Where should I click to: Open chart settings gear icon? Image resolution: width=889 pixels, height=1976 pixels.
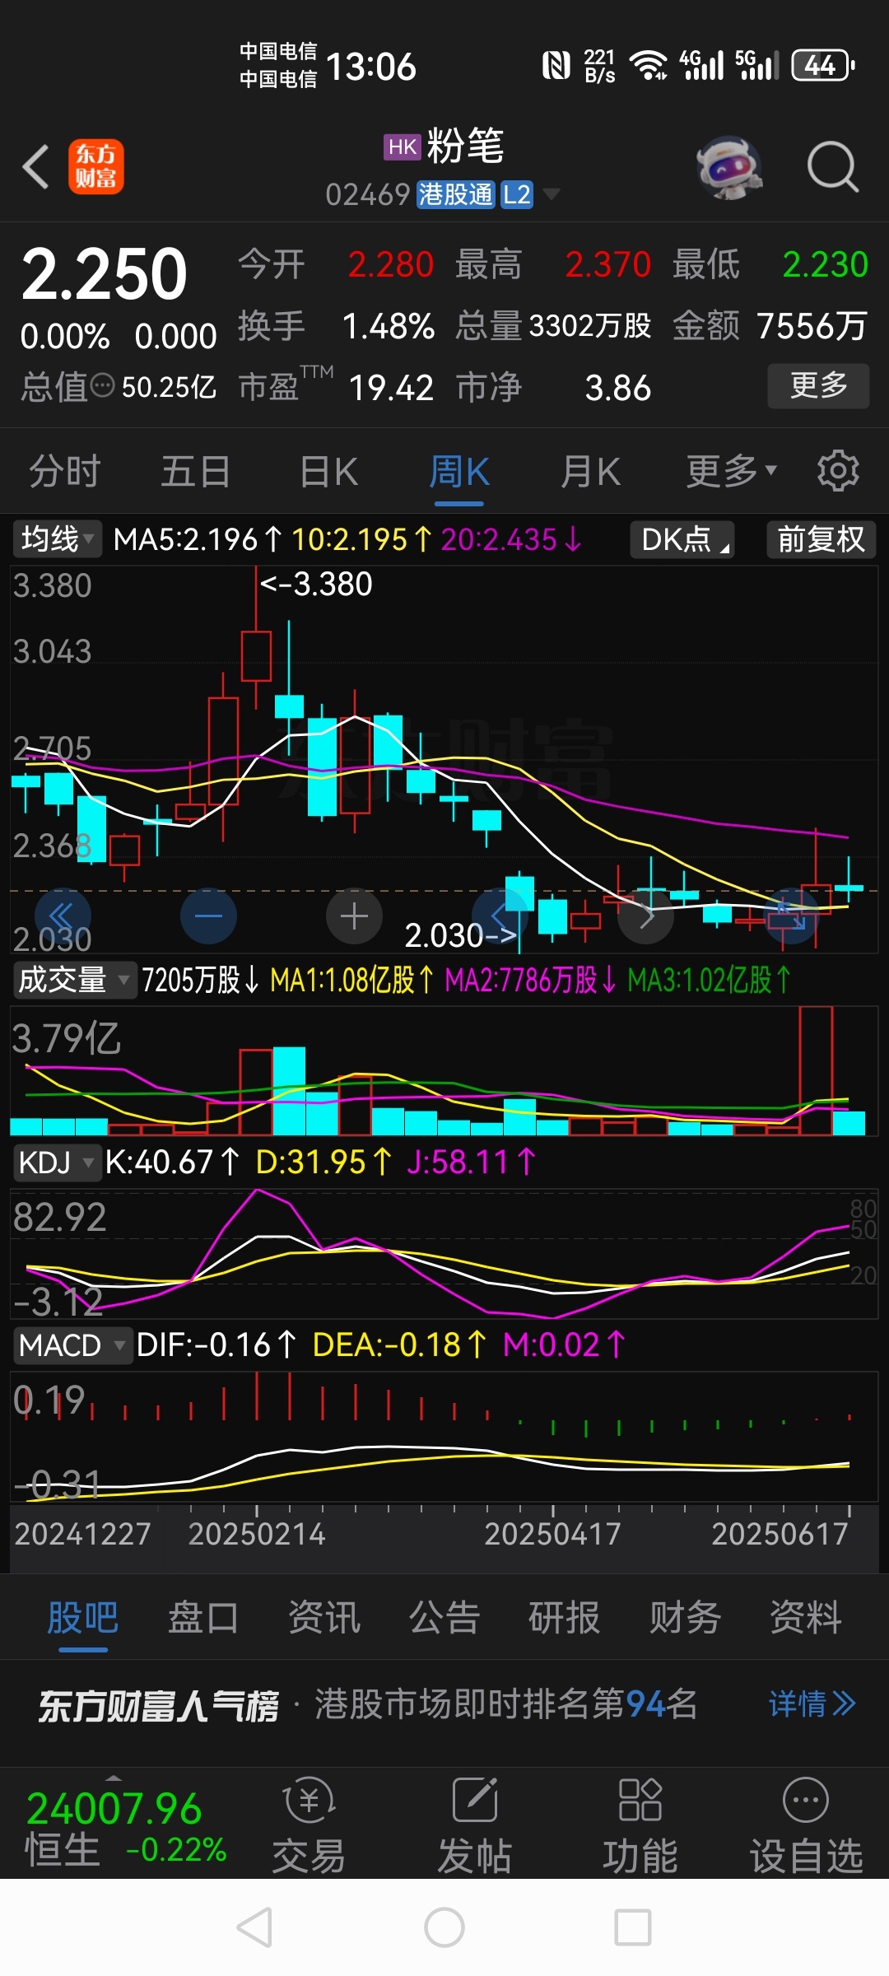[838, 471]
